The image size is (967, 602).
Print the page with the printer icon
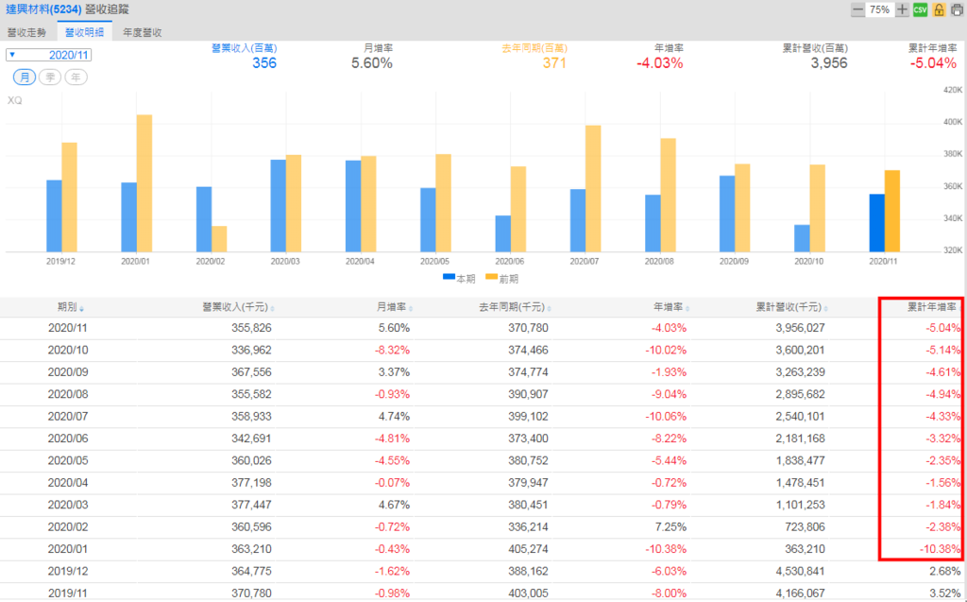957,9
